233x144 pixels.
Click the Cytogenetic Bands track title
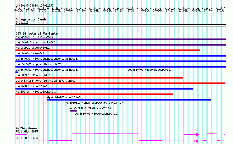pyautogui.click(x=31, y=19)
